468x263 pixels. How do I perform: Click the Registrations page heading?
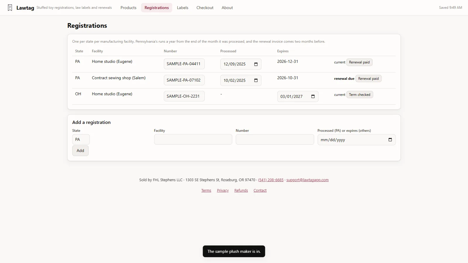[87, 26]
